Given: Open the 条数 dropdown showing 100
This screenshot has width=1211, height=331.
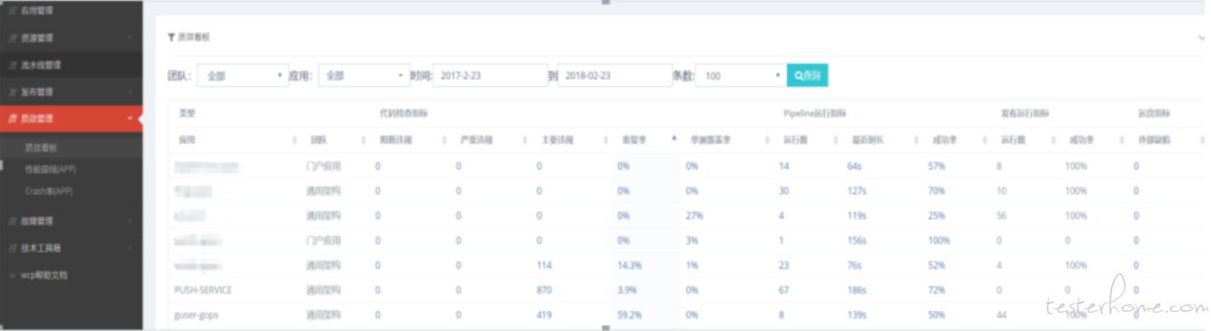Looking at the screenshot, I should [741, 75].
